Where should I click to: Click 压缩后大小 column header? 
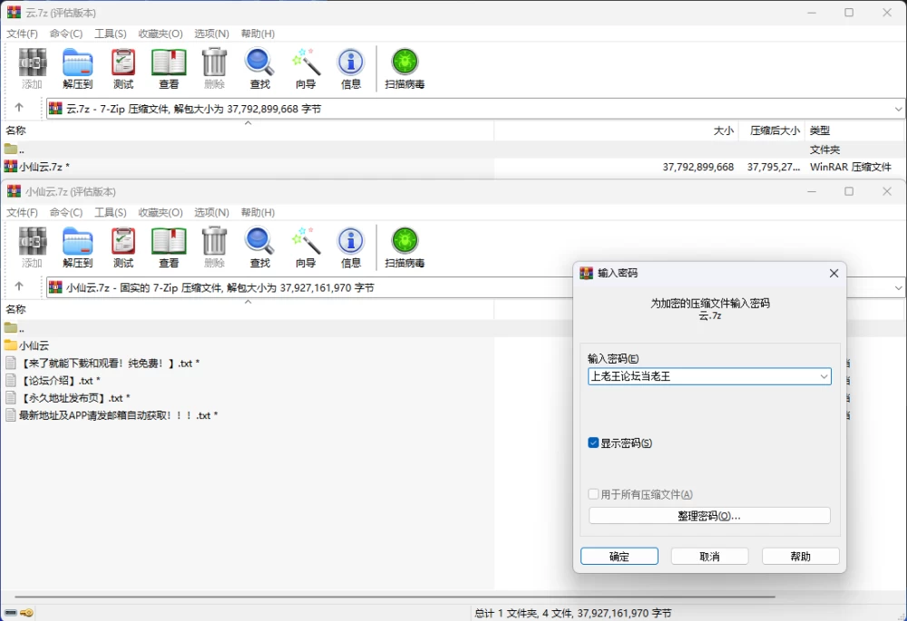tap(770, 131)
